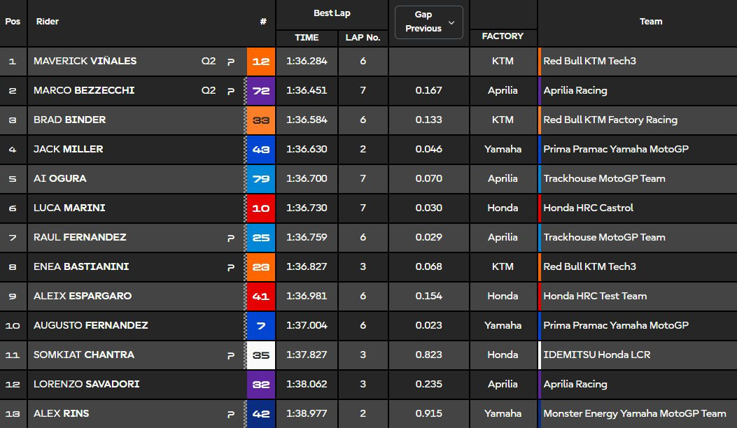Sort by the Rider column header
The image size is (737, 428).
48,22
